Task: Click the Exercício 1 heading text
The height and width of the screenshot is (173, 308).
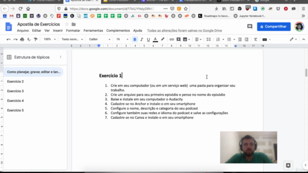Action: 110,75
